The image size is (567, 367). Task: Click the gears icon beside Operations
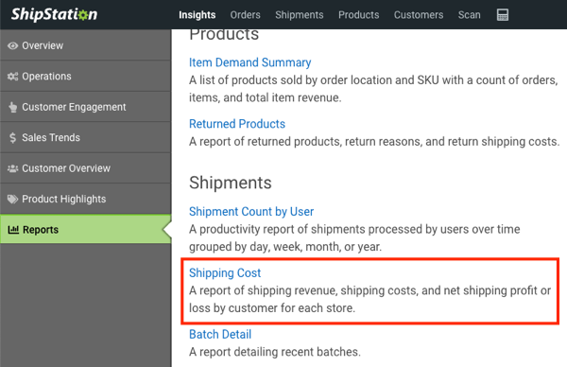pyautogui.click(x=12, y=77)
